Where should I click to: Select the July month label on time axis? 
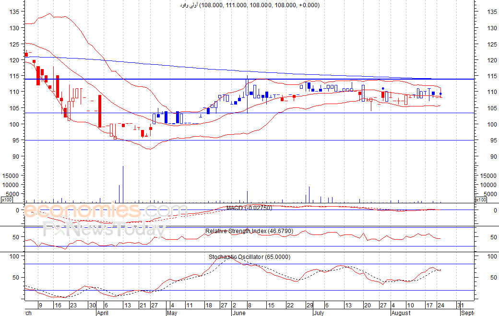[x=320, y=313]
